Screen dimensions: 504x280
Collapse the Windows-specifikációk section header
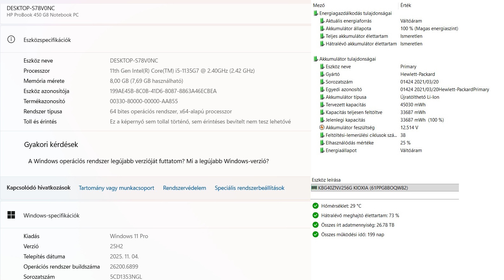[156, 215]
